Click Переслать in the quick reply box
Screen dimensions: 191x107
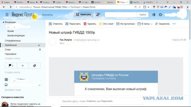pos(107,101)
